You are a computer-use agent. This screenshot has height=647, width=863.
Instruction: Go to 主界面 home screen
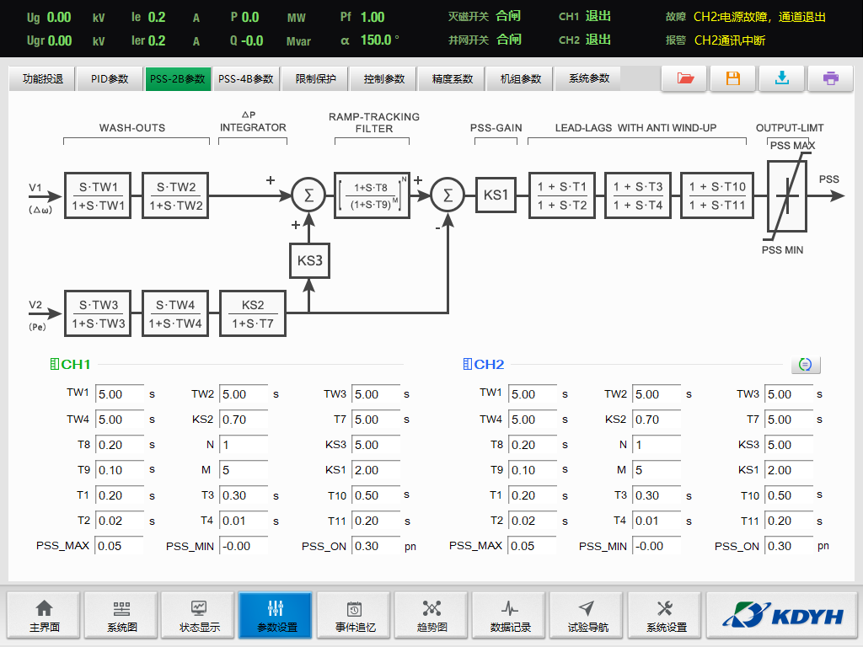(45, 616)
